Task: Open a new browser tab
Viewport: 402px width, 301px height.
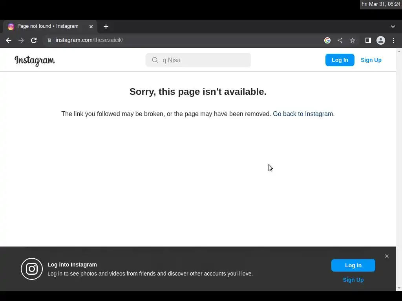Action: click(106, 27)
